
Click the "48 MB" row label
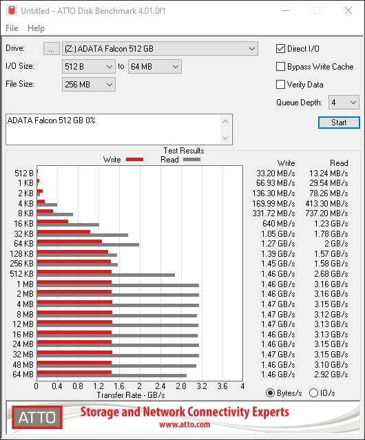[23, 364]
